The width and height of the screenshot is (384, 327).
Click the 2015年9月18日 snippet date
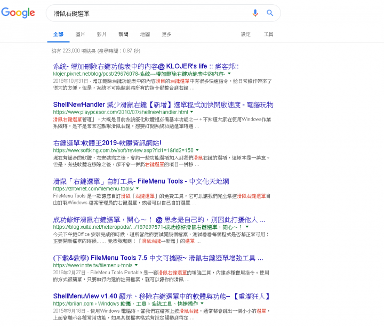click(x=69, y=311)
